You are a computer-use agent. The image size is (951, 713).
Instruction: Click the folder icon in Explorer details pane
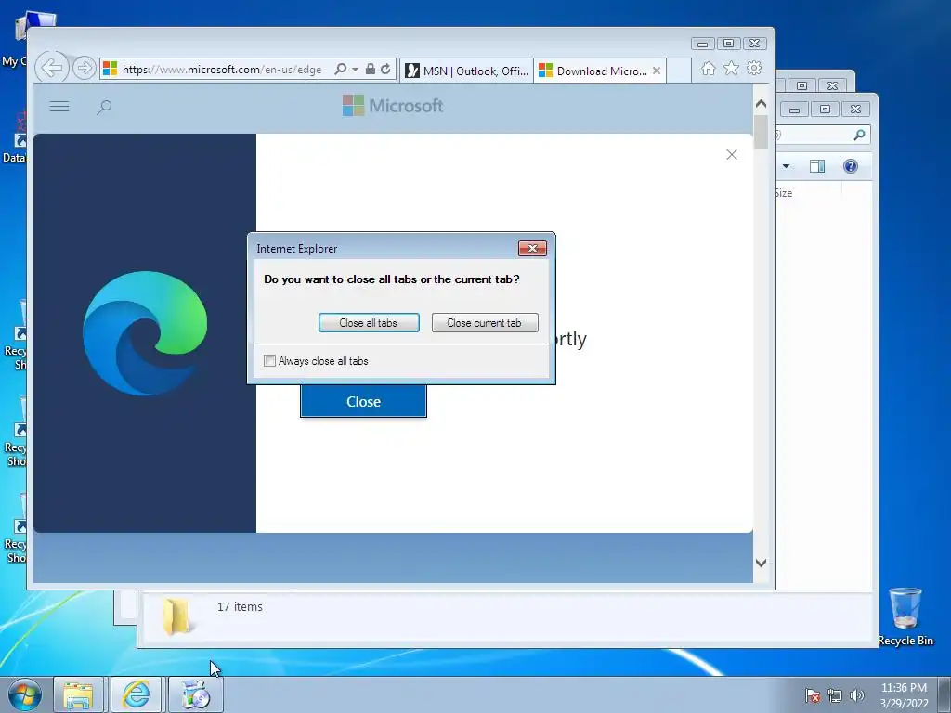coord(176,616)
